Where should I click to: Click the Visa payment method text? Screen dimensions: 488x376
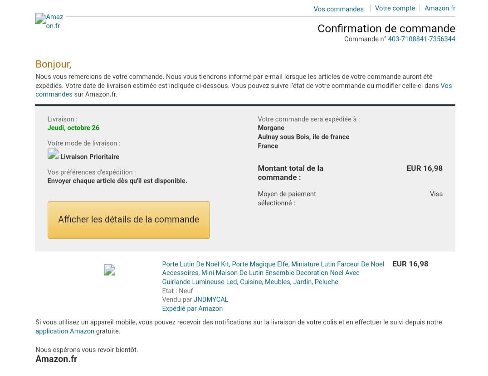(x=436, y=194)
